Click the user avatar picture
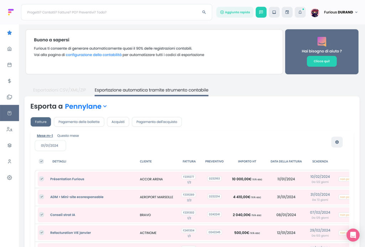 point(315,12)
